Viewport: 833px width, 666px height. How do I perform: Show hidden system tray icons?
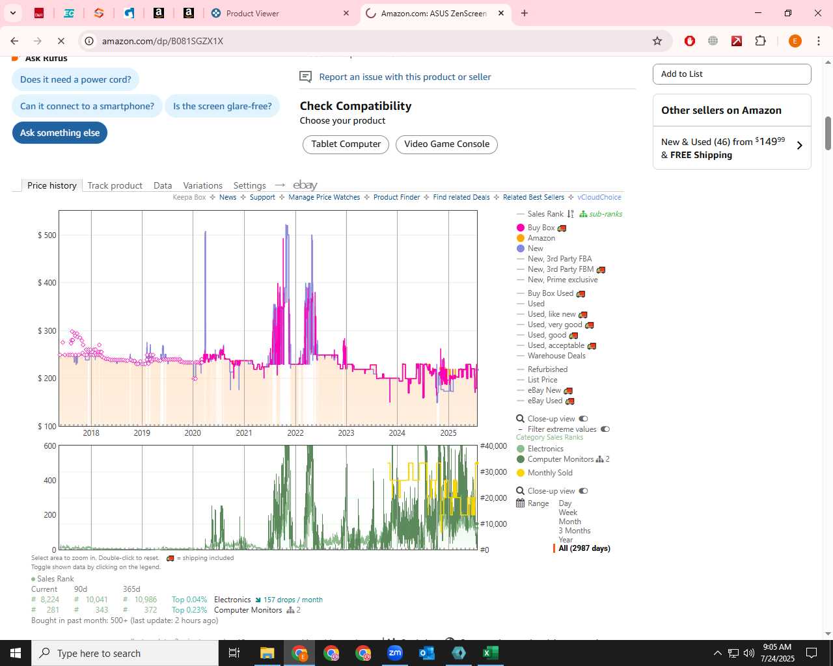click(x=717, y=653)
